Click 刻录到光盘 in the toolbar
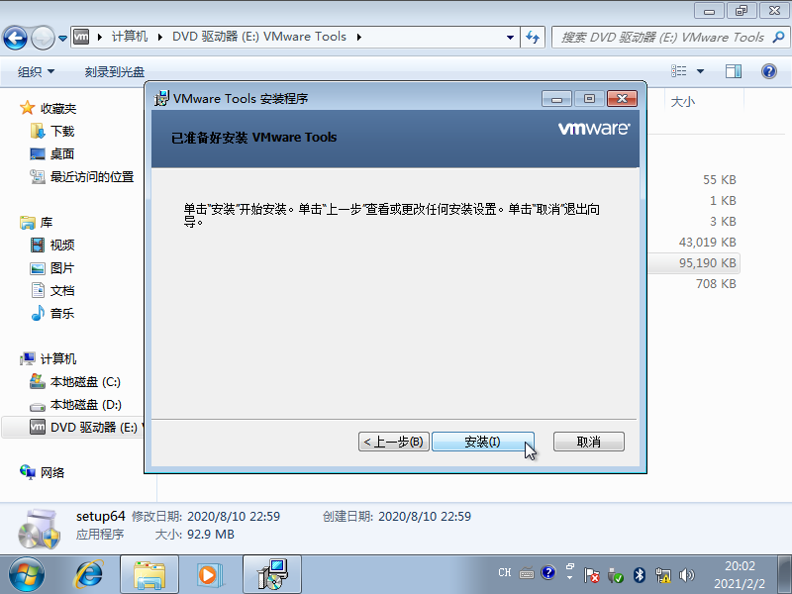 [114, 71]
